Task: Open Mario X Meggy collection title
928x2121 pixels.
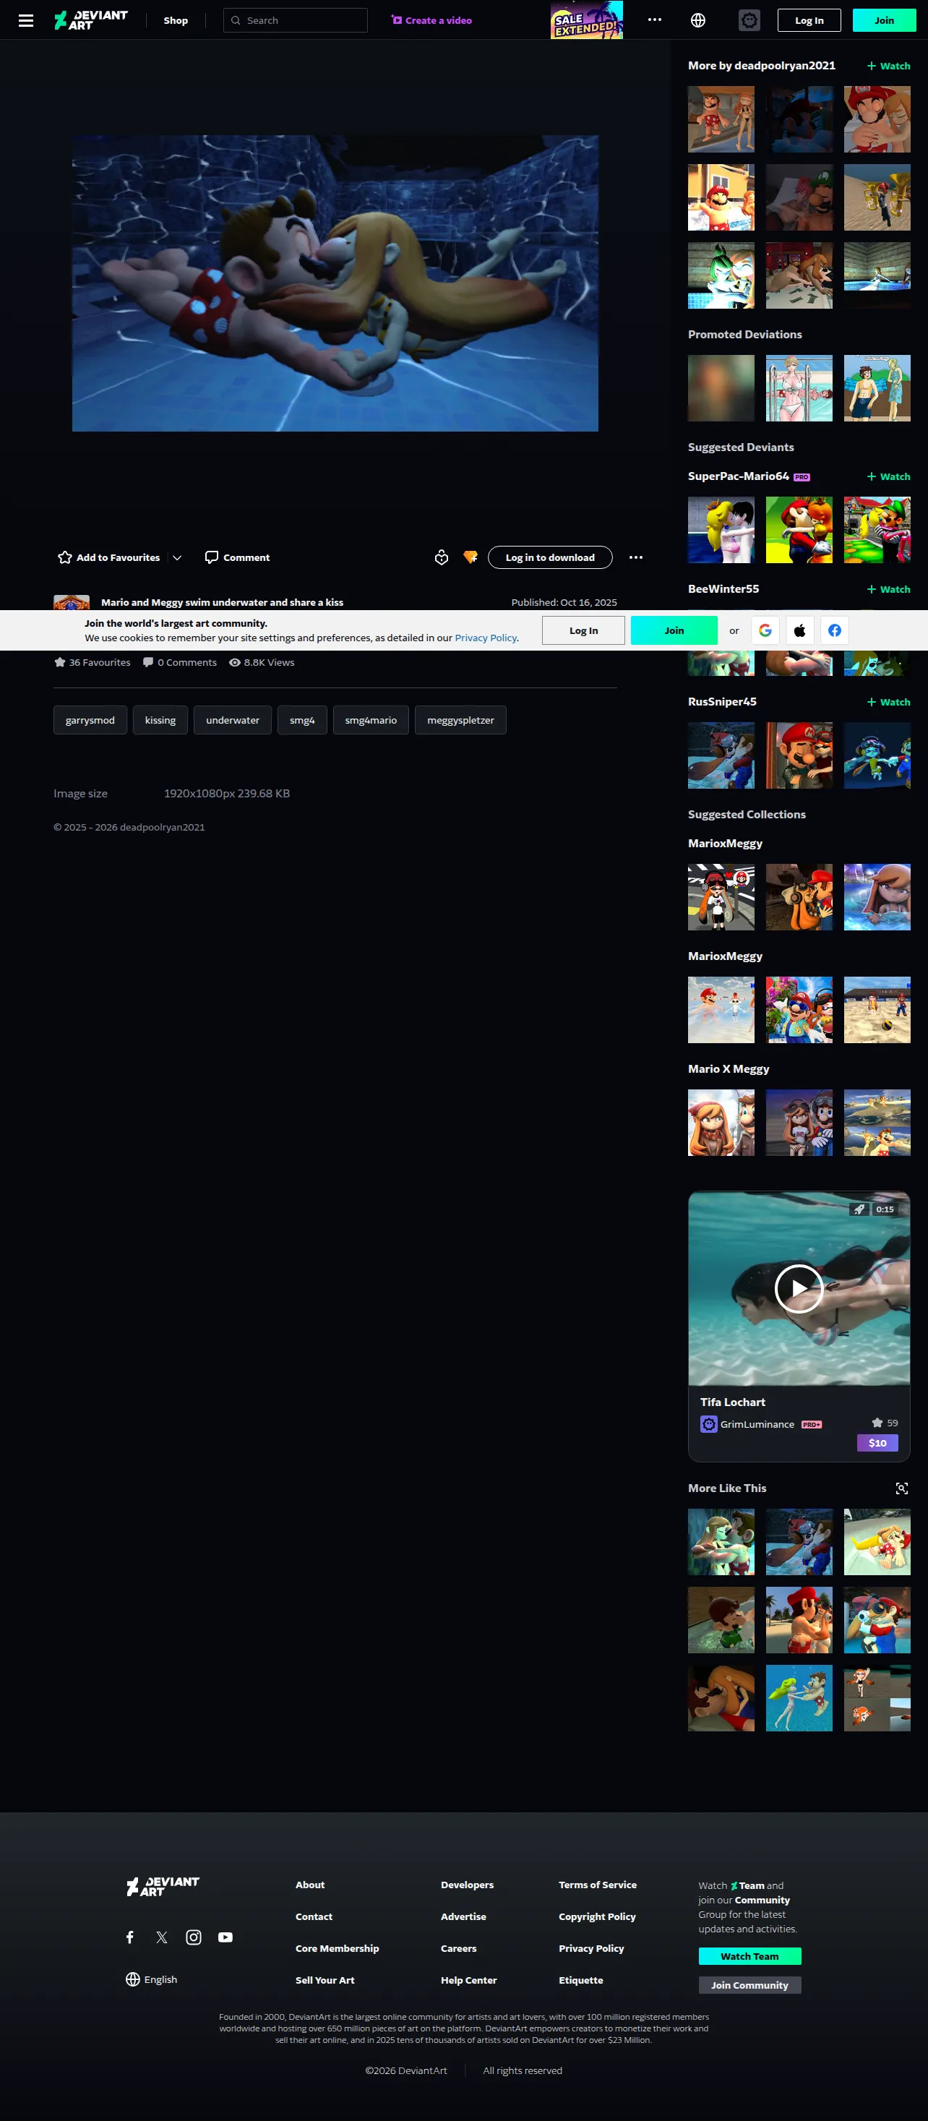Action: pos(729,1070)
